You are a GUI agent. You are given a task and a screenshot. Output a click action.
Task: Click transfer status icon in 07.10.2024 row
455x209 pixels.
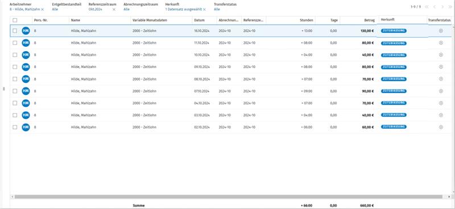[x=441, y=91]
